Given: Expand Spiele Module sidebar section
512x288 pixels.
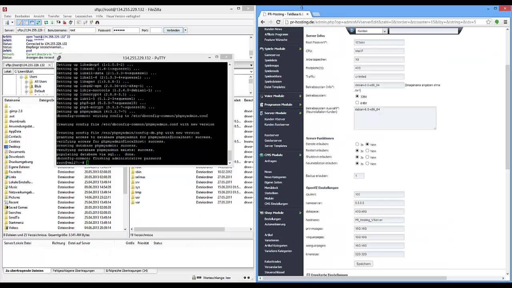Looking at the screenshot, I should point(300,49).
